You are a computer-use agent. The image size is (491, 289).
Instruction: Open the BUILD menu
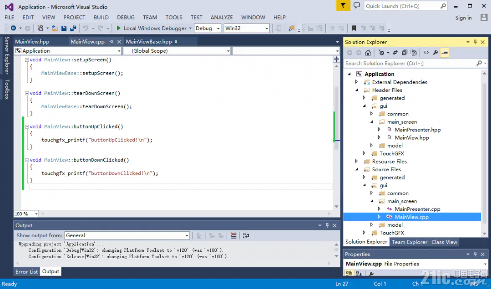tap(101, 18)
